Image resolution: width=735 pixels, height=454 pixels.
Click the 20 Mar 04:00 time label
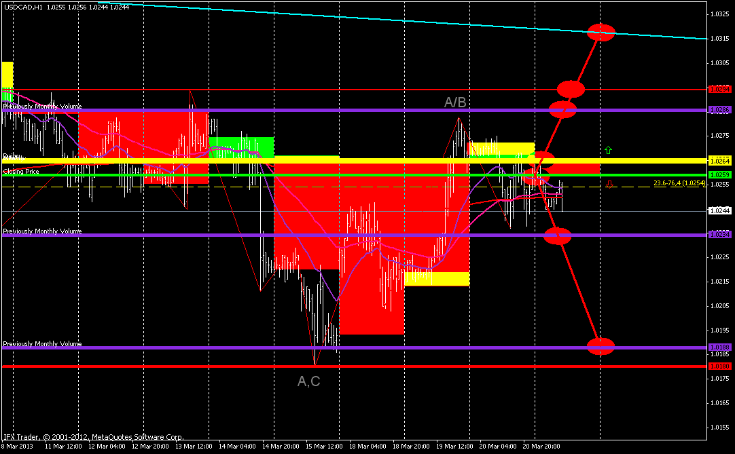point(499,446)
